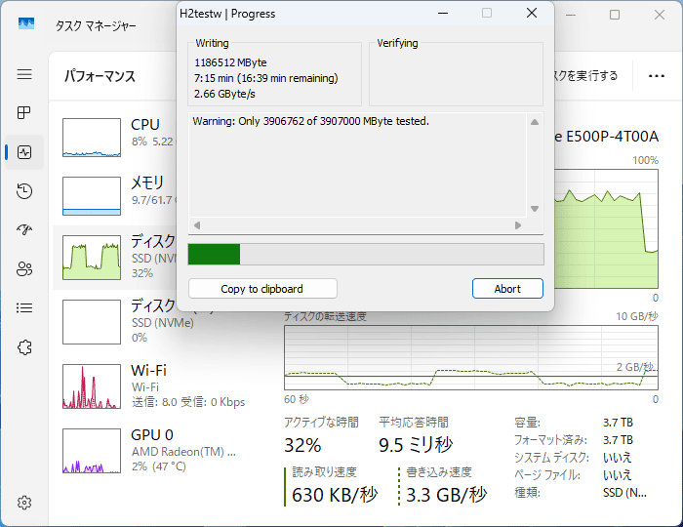The image size is (683, 527).
Task: Click Copy to clipboard button
Action: click(262, 289)
